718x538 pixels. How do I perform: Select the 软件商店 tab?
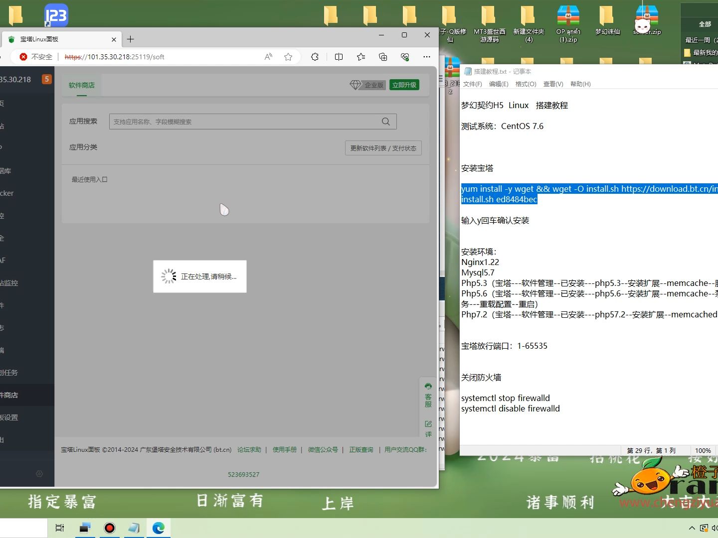pos(82,85)
